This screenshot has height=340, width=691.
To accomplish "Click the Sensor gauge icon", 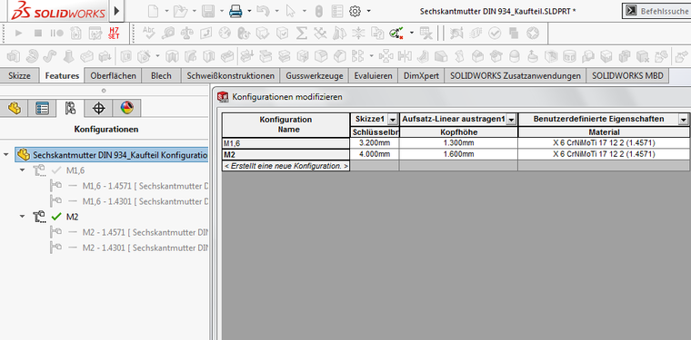I will [x=225, y=33].
